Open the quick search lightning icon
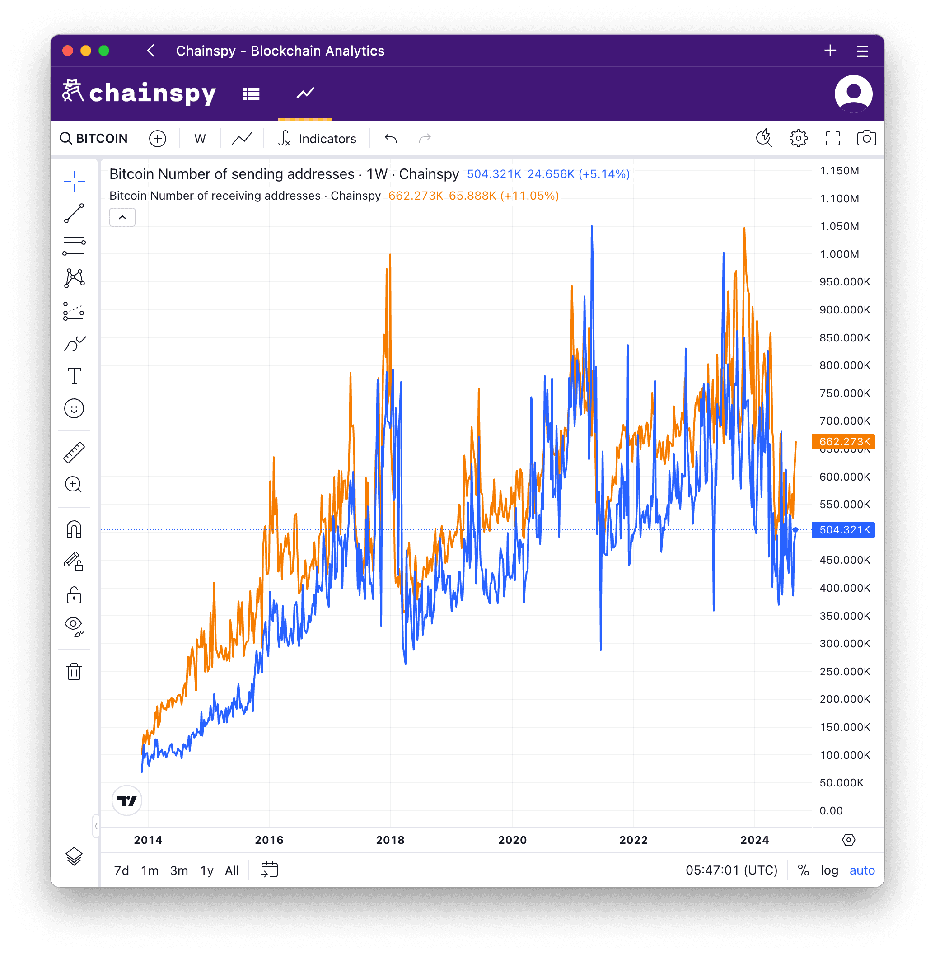Image resolution: width=935 pixels, height=954 pixels. point(764,139)
